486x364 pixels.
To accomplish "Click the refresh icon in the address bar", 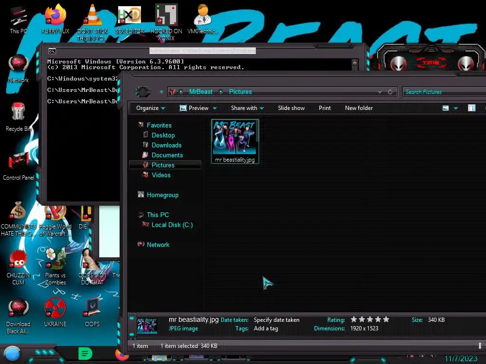I will click(x=390, y=92).
